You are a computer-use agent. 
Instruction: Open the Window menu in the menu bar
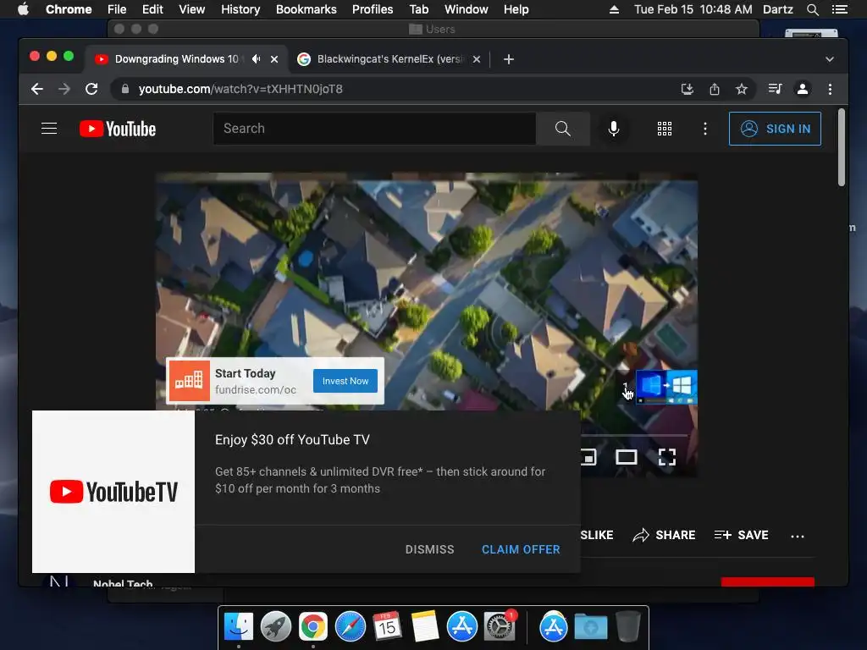pos(467,9)
